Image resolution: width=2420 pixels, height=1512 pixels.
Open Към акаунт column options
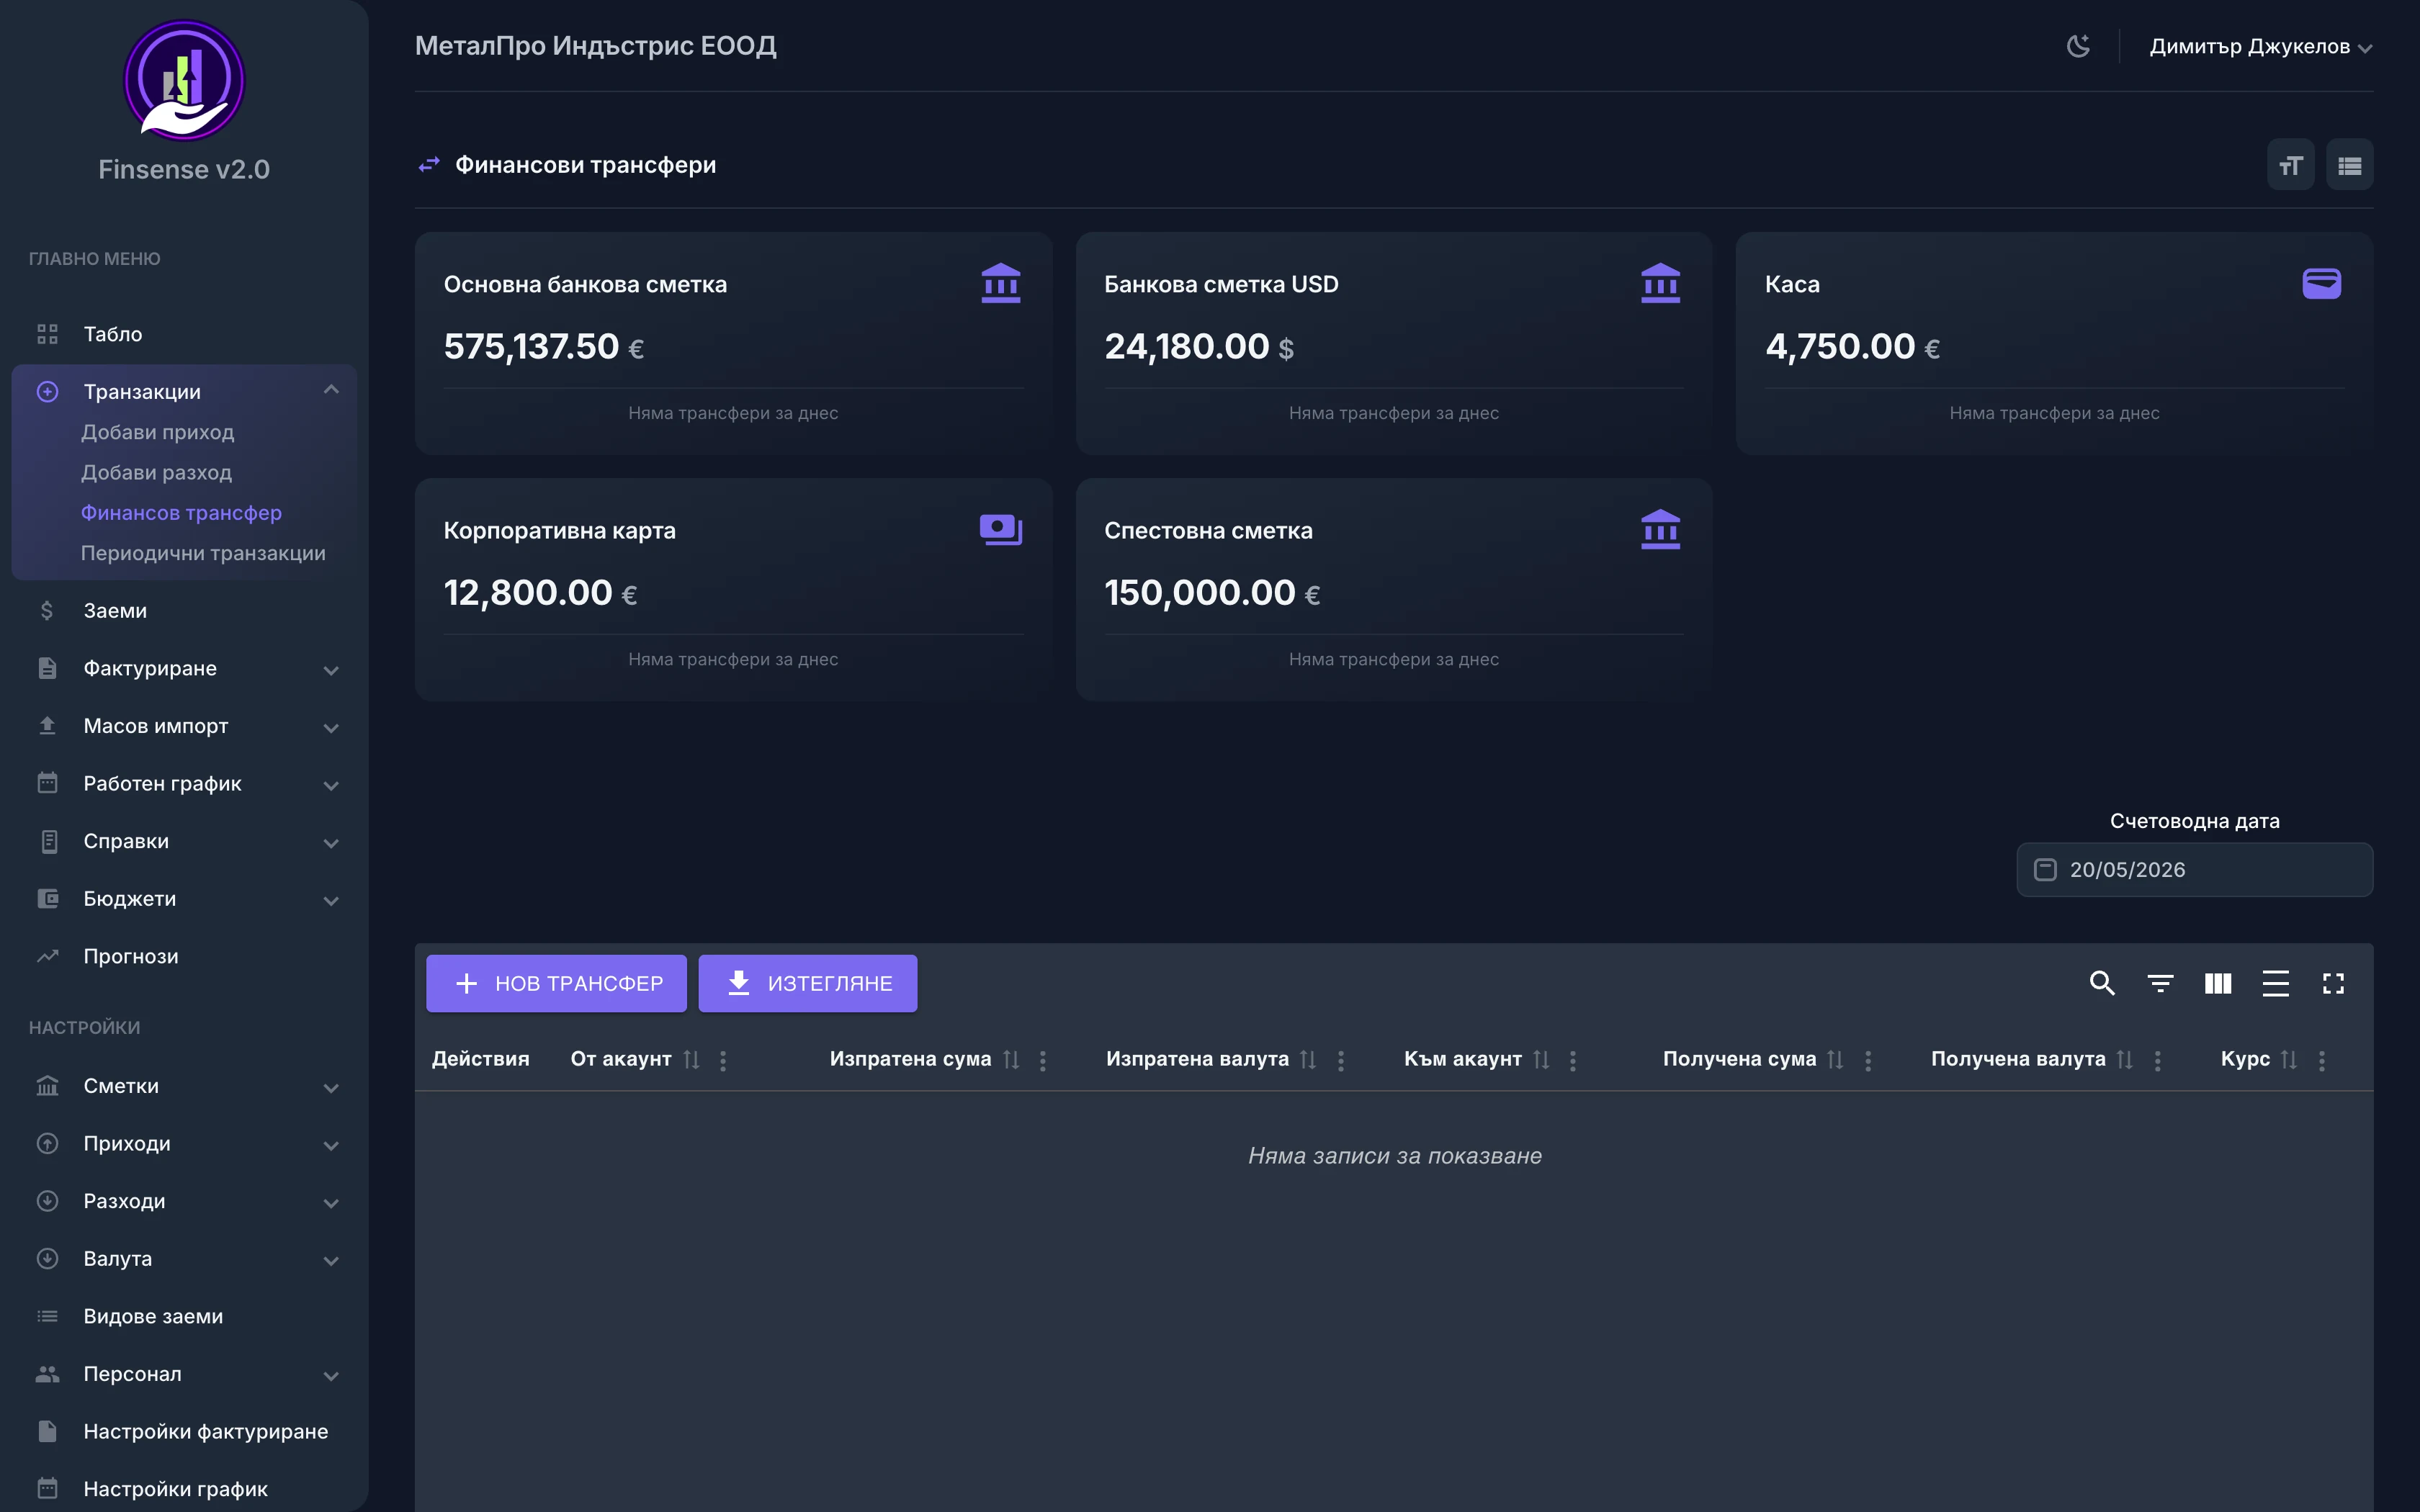coord(1573,1060)
